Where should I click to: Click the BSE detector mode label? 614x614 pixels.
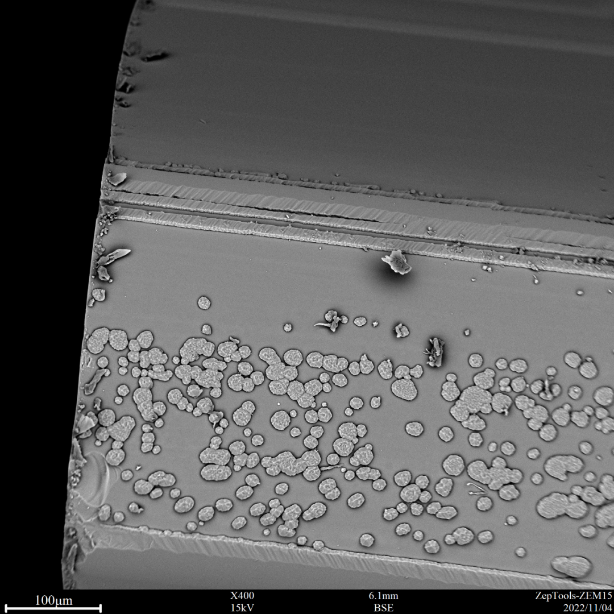pyautogui.click(x=384, y=607)
